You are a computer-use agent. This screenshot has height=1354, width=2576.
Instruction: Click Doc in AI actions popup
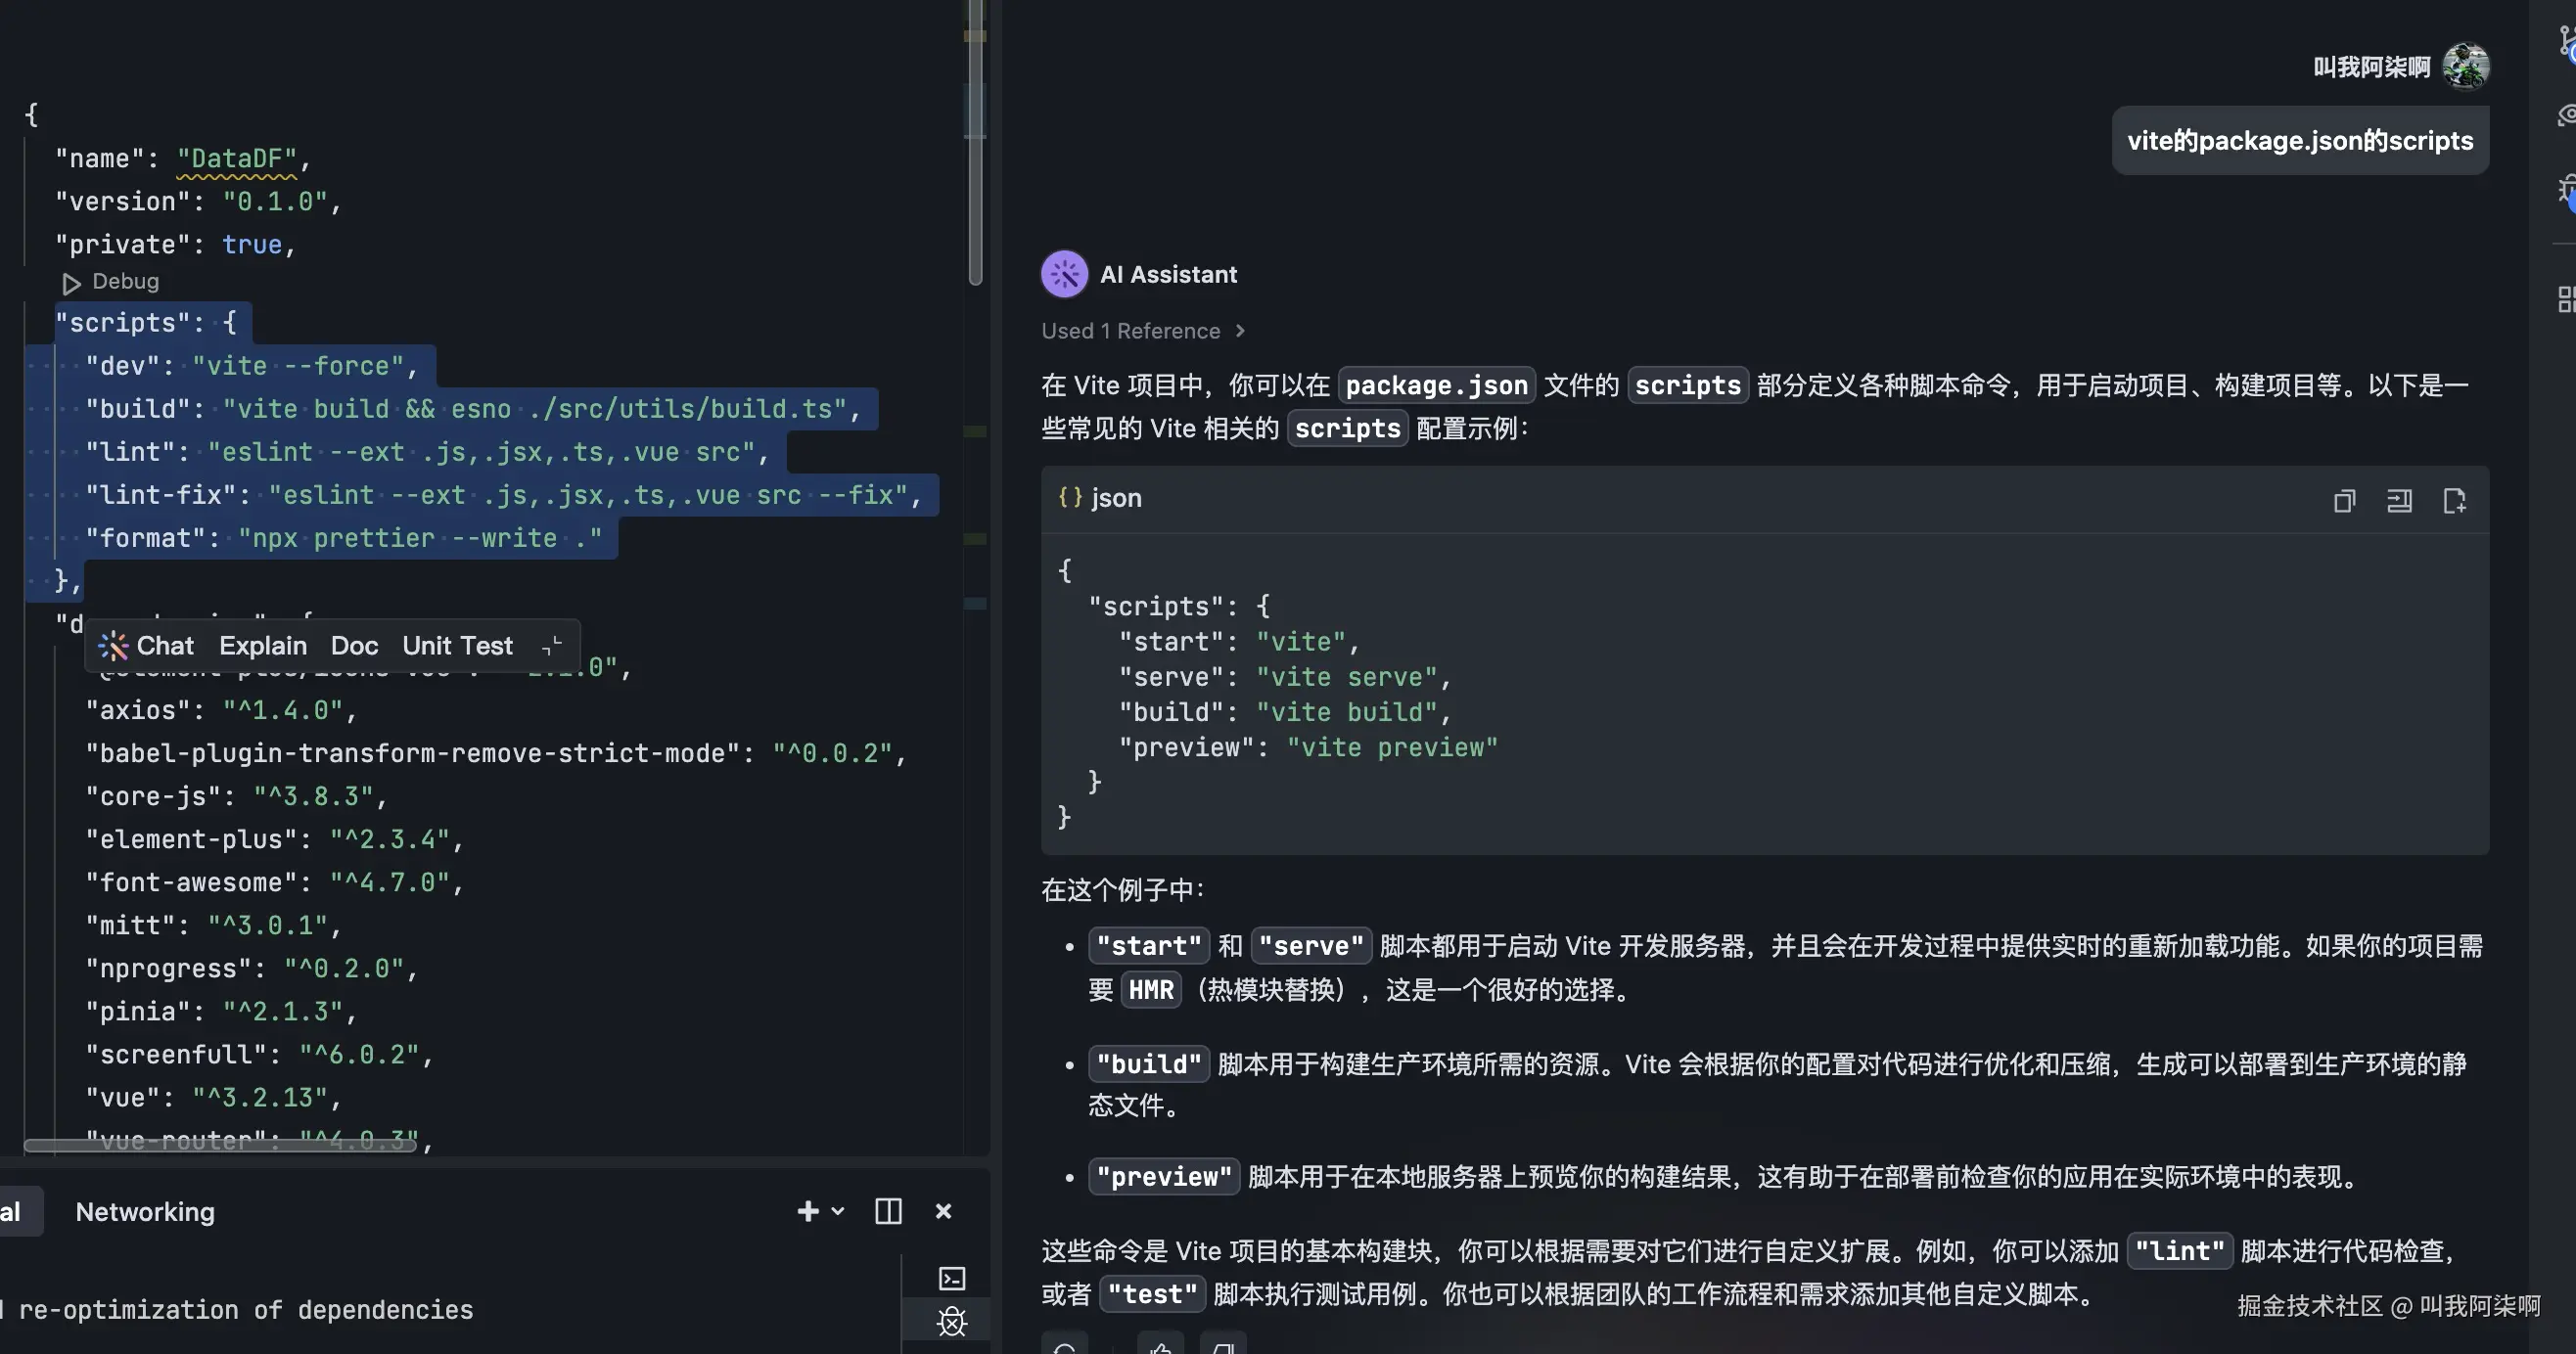(354, 646)
